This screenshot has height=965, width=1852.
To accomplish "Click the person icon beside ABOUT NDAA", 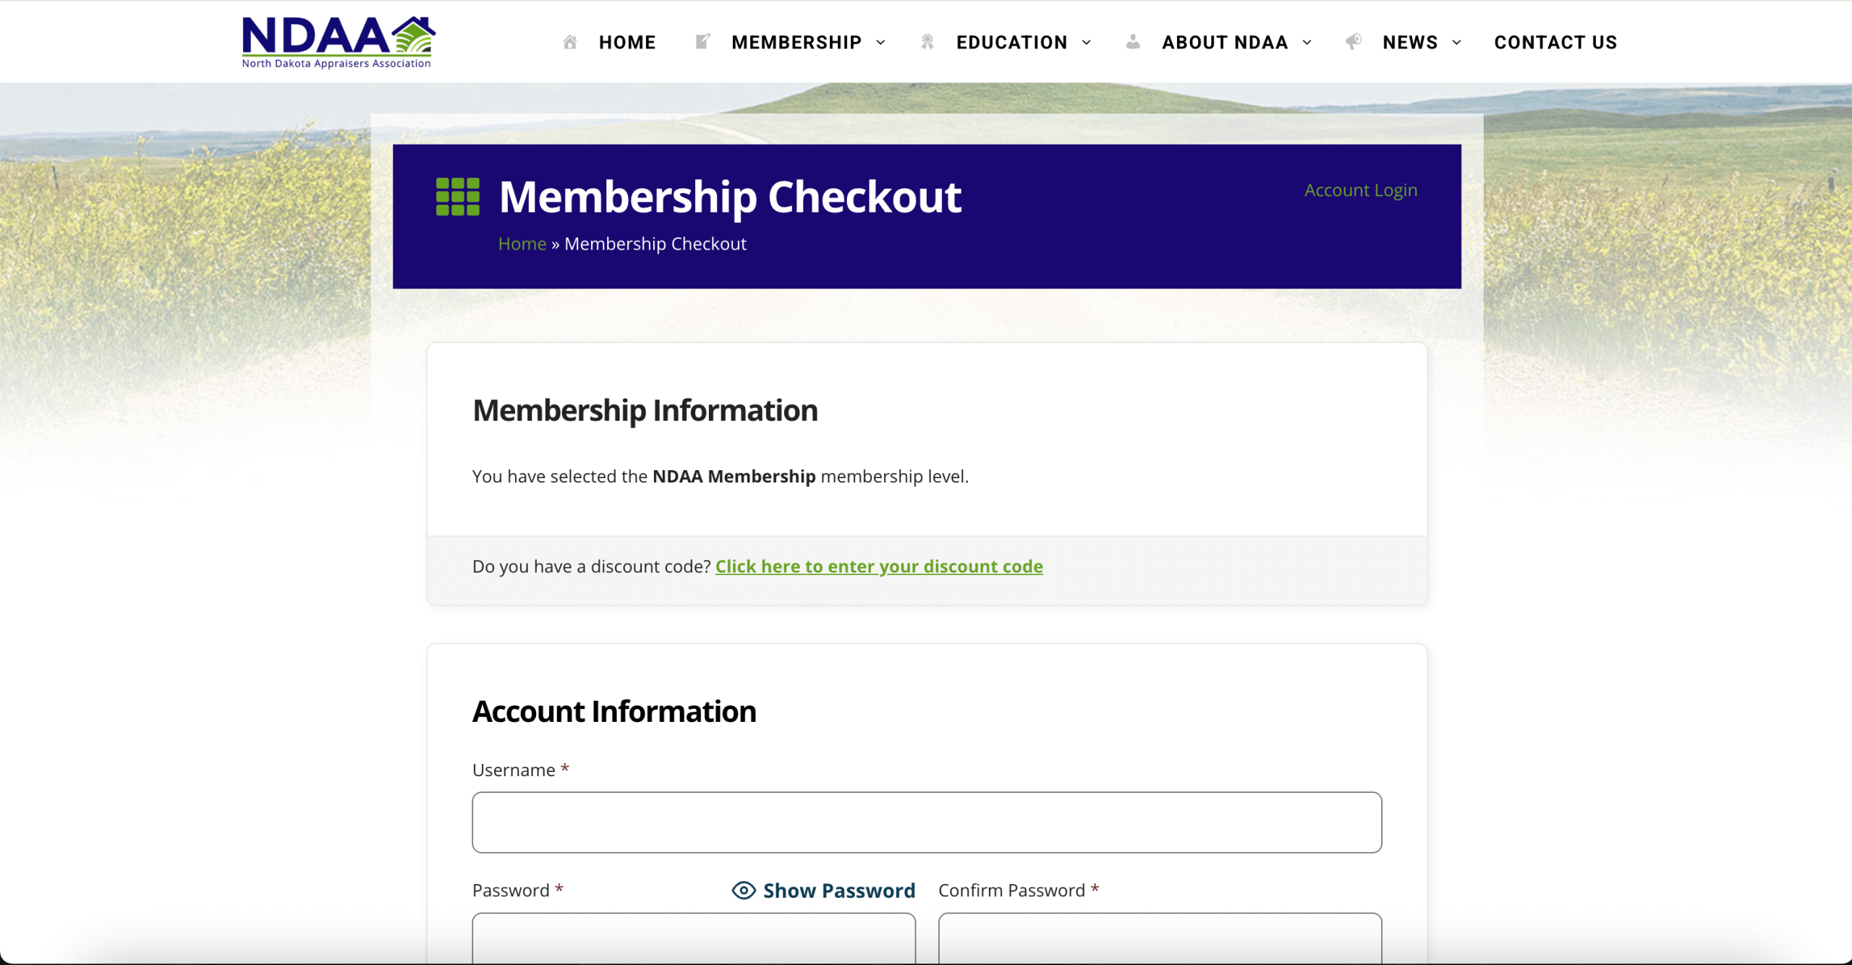I will click(x=1133, y=42).
